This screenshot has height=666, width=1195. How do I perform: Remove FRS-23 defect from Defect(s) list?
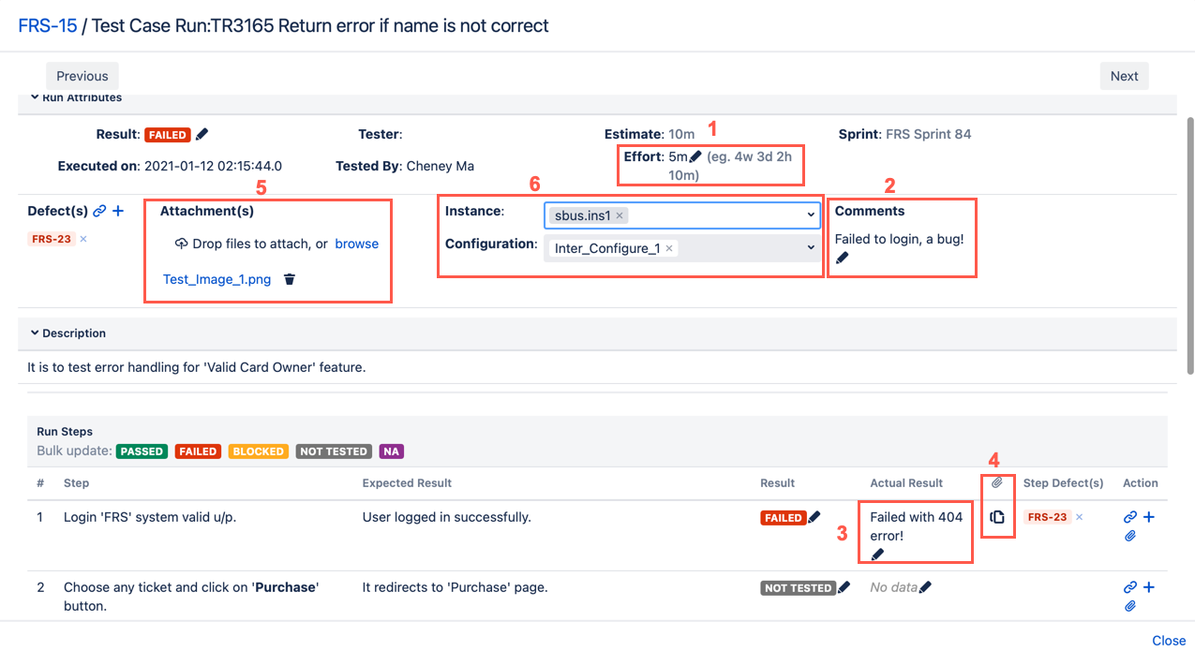click(83, 239)
